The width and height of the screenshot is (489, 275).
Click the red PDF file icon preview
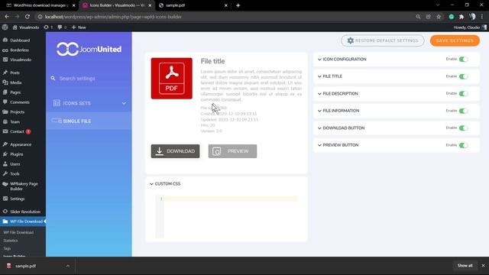[x=171, y=78]
